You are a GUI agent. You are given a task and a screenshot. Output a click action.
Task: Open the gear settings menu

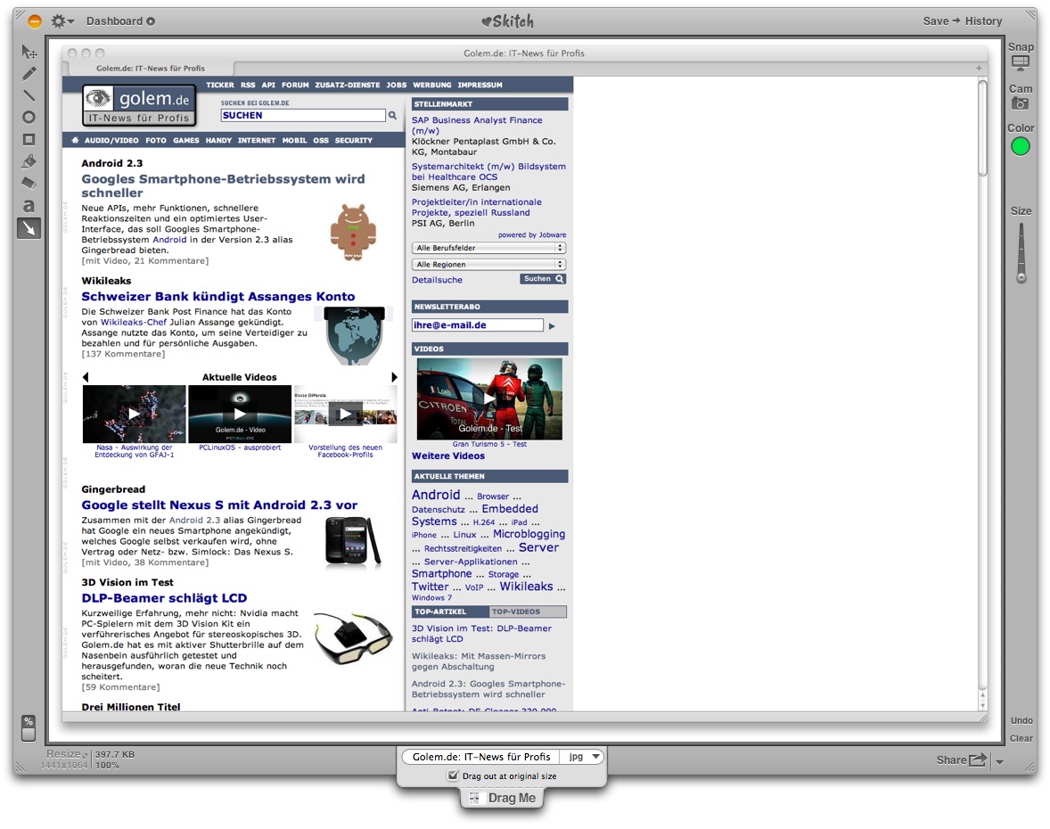[x=62, y=21]
